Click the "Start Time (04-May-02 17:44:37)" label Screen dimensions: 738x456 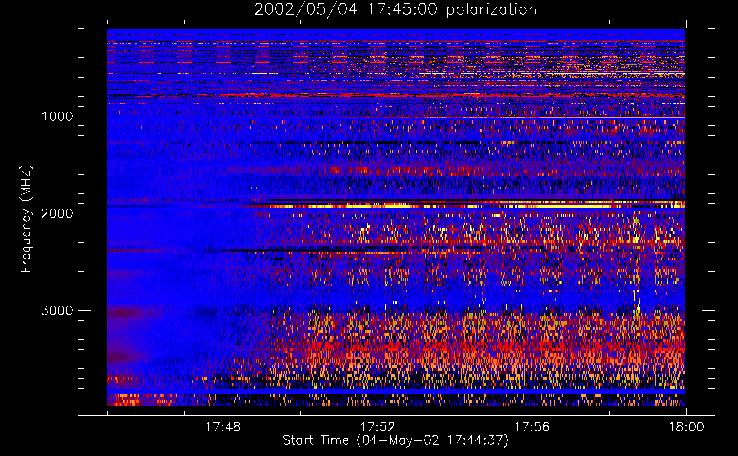pos(395,440)
